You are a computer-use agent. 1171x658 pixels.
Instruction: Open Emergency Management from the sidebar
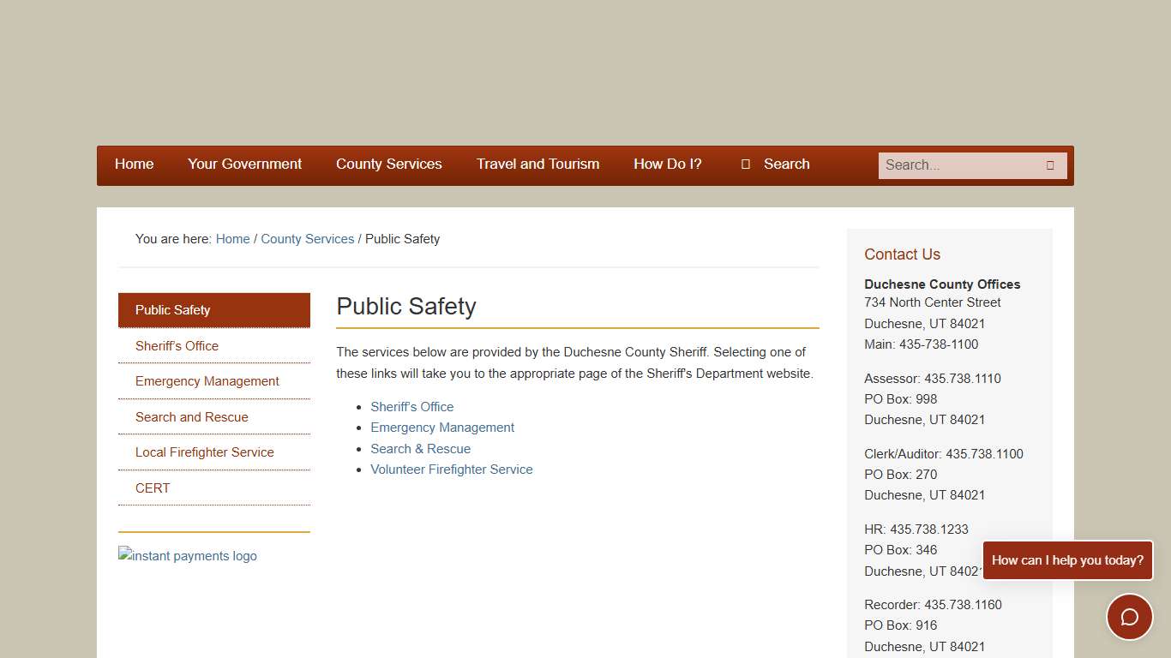click(207, 381)
